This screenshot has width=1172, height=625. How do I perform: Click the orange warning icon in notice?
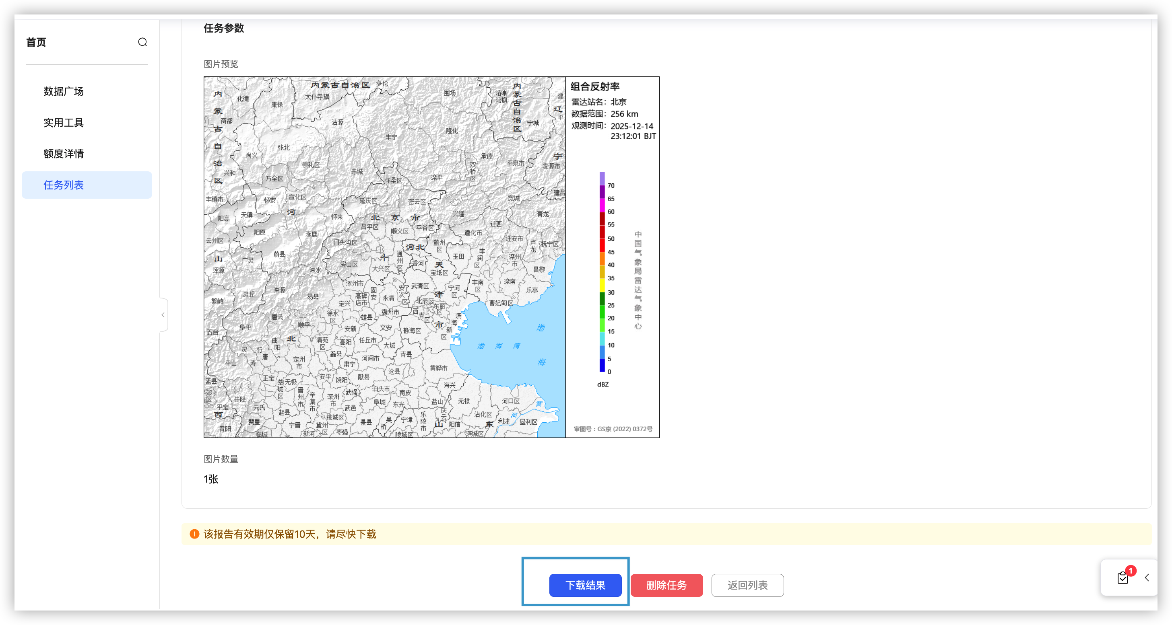194,534
